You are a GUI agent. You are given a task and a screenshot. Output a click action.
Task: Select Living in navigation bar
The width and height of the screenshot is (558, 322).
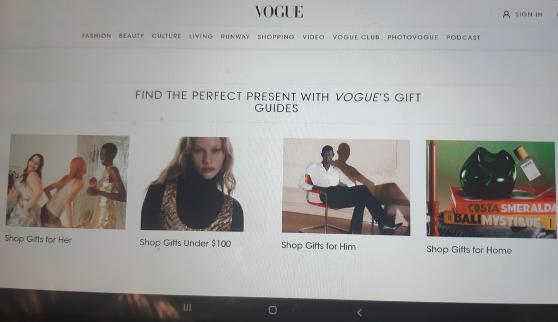tap(201, 37)
